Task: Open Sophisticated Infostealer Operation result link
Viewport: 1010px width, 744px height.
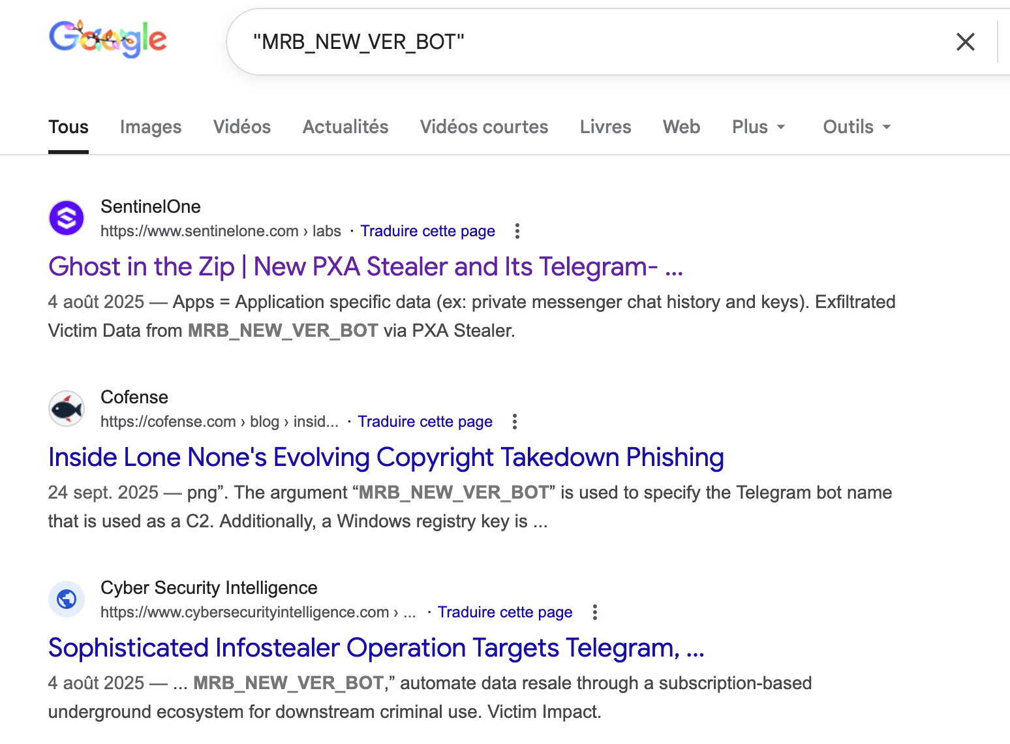Action: [x=376, y=647]
